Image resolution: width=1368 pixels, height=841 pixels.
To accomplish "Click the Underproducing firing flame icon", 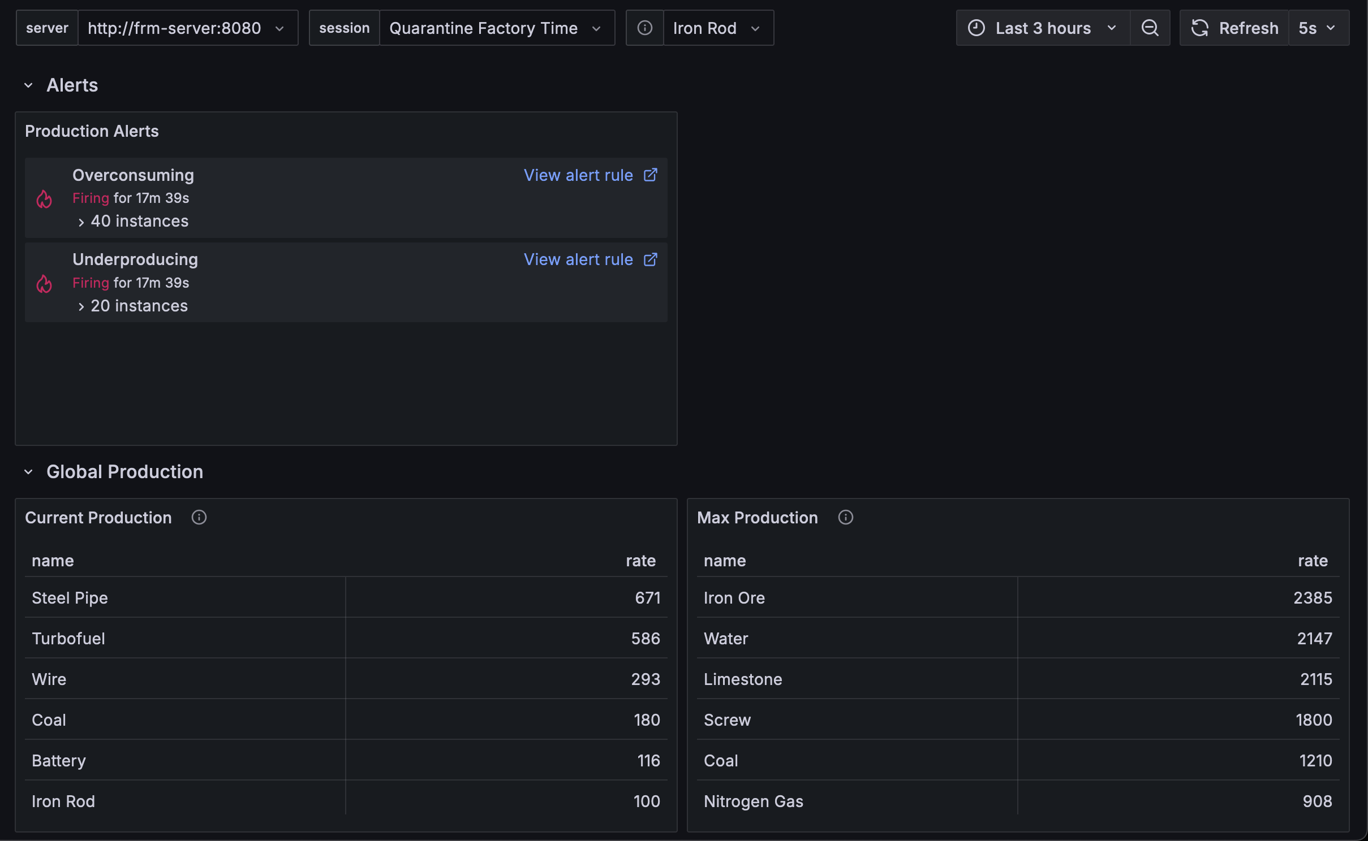I will pos(44,283).
